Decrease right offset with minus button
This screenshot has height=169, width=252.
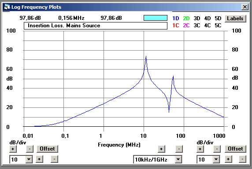coord(242,159)
